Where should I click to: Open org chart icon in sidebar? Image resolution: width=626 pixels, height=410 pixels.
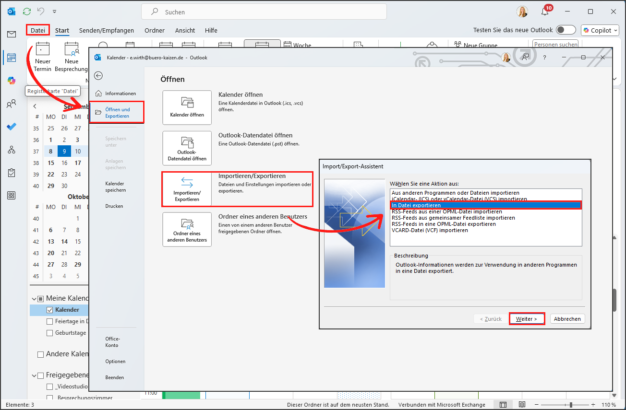12,150
